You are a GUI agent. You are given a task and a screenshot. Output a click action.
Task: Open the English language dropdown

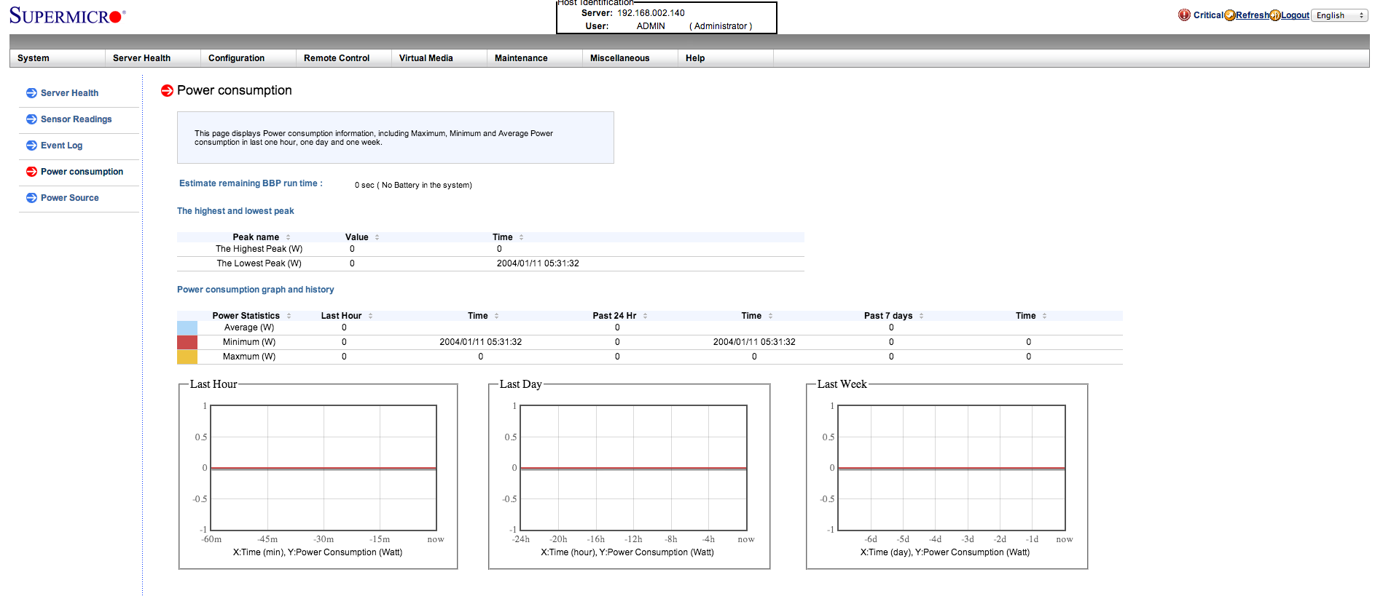pos(1339,15)
